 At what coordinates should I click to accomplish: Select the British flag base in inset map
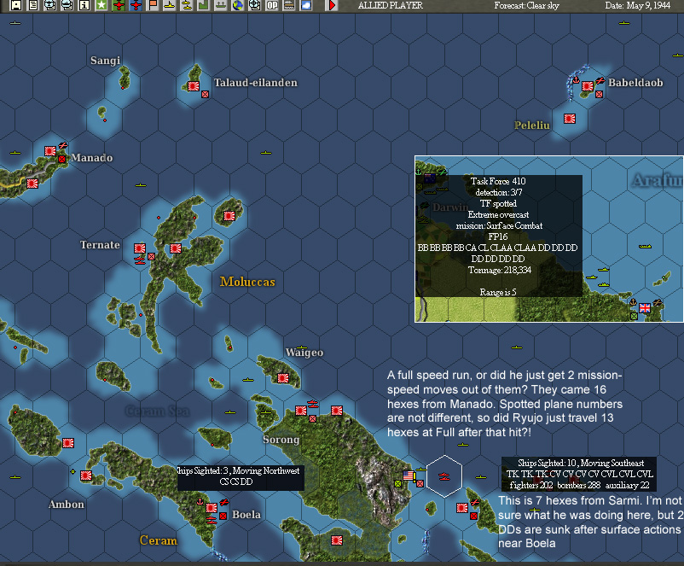(644, 308)
